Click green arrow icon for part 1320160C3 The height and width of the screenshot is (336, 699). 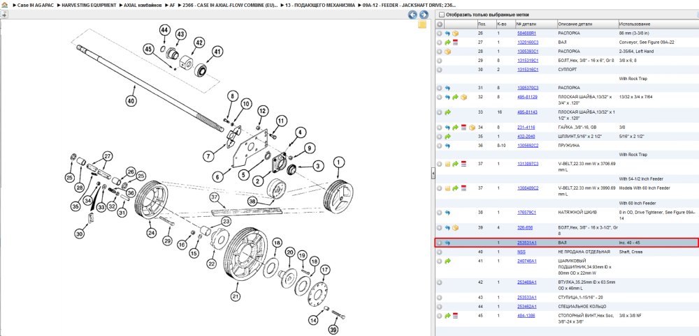[x=447, y=43]
